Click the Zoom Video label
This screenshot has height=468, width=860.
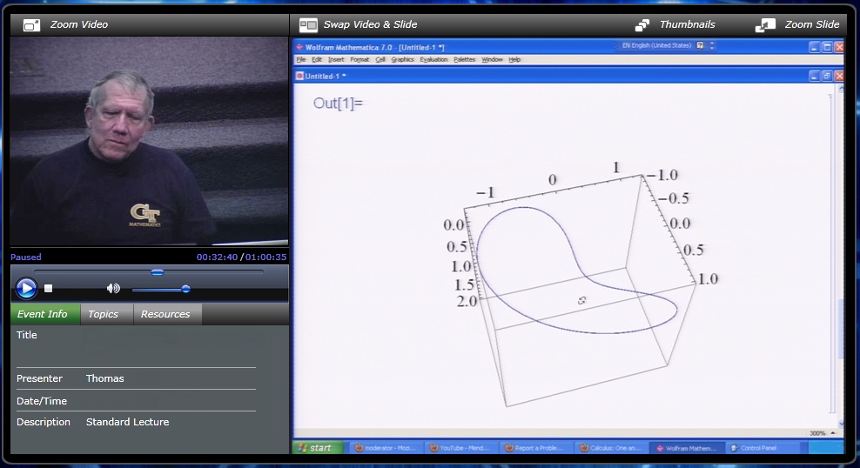(79, 24)
